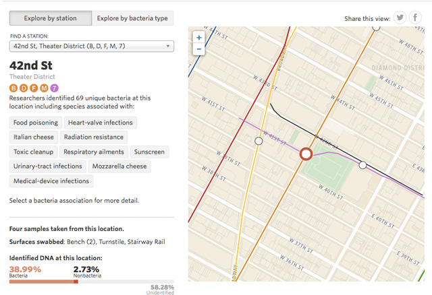The image size is (432, 295).
Task: Click the white station marker on W 41st St
Action: pos(258,141)
